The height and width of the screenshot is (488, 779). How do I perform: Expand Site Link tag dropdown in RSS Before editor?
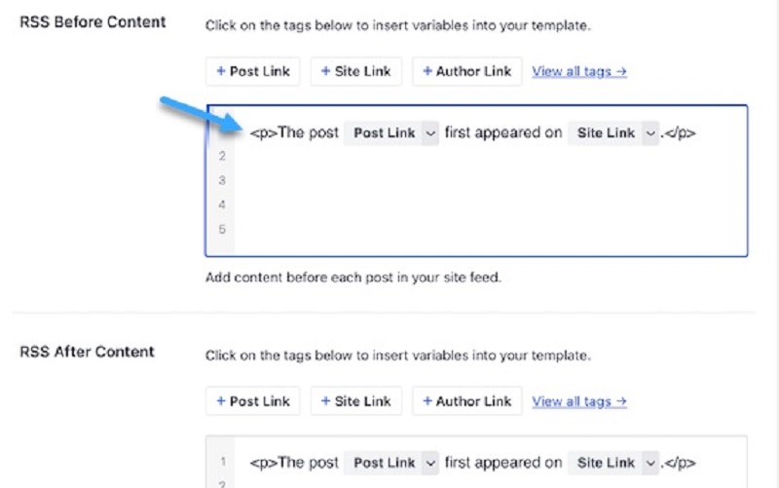tap(651, 133)
